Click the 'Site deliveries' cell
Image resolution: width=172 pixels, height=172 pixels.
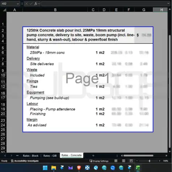(42, 64)
